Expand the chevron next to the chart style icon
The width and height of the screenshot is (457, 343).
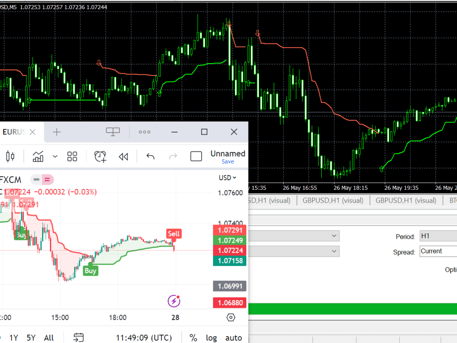tap(55, 156)
